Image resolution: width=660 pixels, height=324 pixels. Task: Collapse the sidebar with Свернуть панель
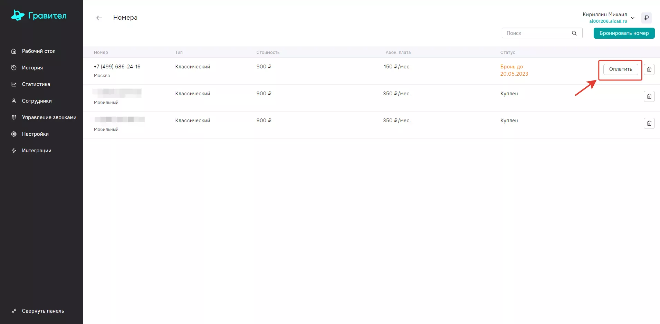pyautogui.click(x=43, y=311)
